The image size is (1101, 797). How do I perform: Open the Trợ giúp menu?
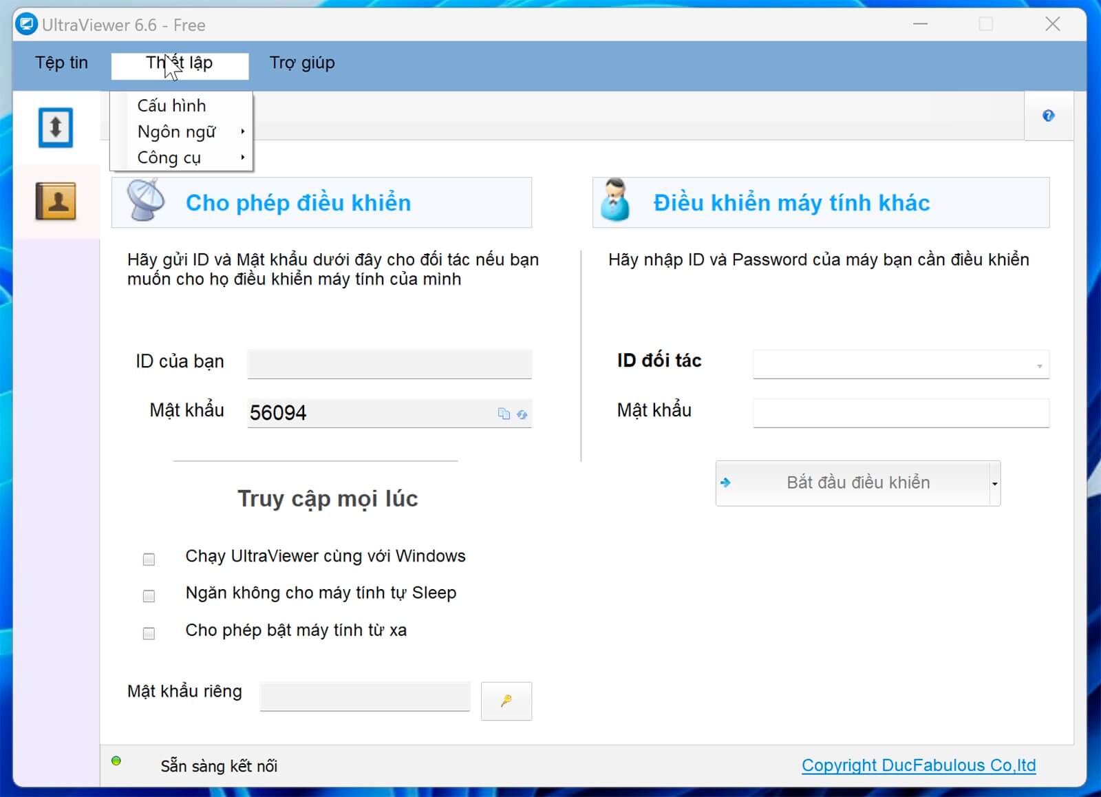click(x=302, y=63)
